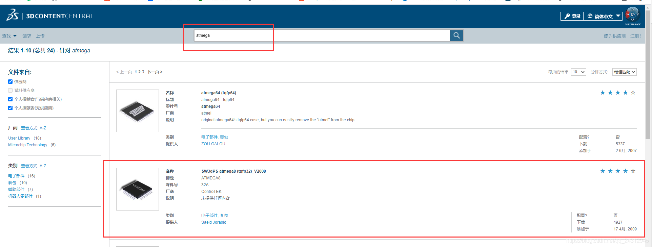Screen dimensions: 652x247
Task: Click 下一页 next page link
Action: click(155, 72)
